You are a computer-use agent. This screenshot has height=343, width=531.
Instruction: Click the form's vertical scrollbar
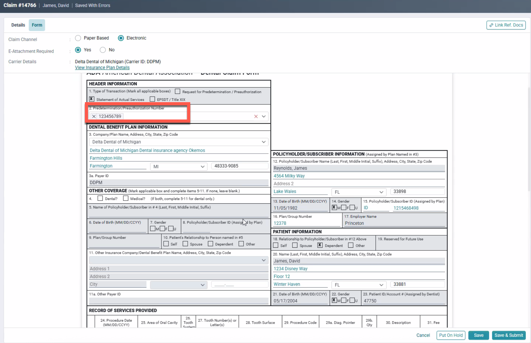tap(529, 139)
